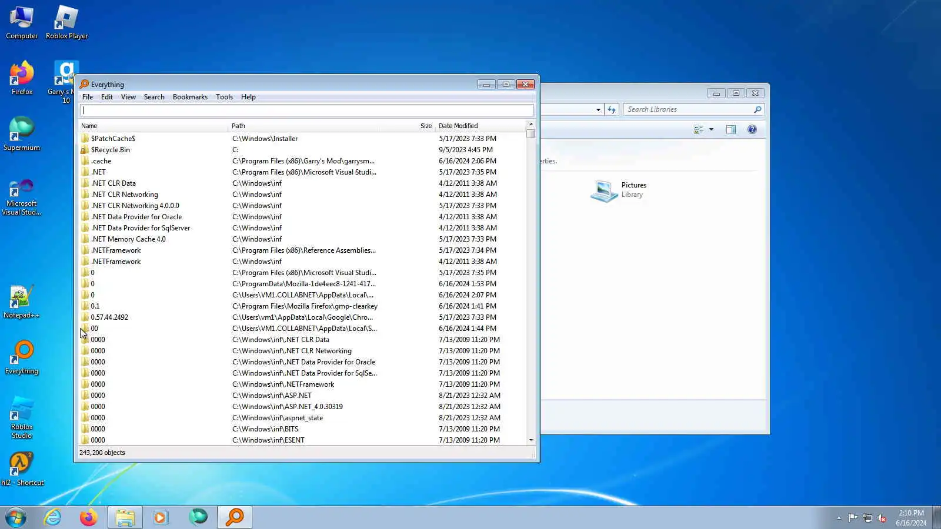
Task: Sort results by the Size column
Action: 407,126
